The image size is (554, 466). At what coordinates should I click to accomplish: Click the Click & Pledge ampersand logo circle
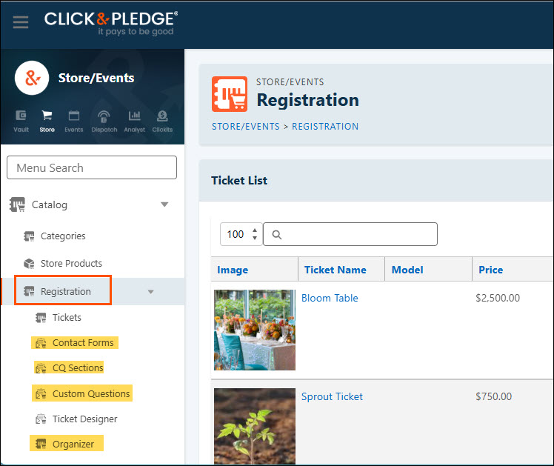pyautogui.click(x=32, y=78)
